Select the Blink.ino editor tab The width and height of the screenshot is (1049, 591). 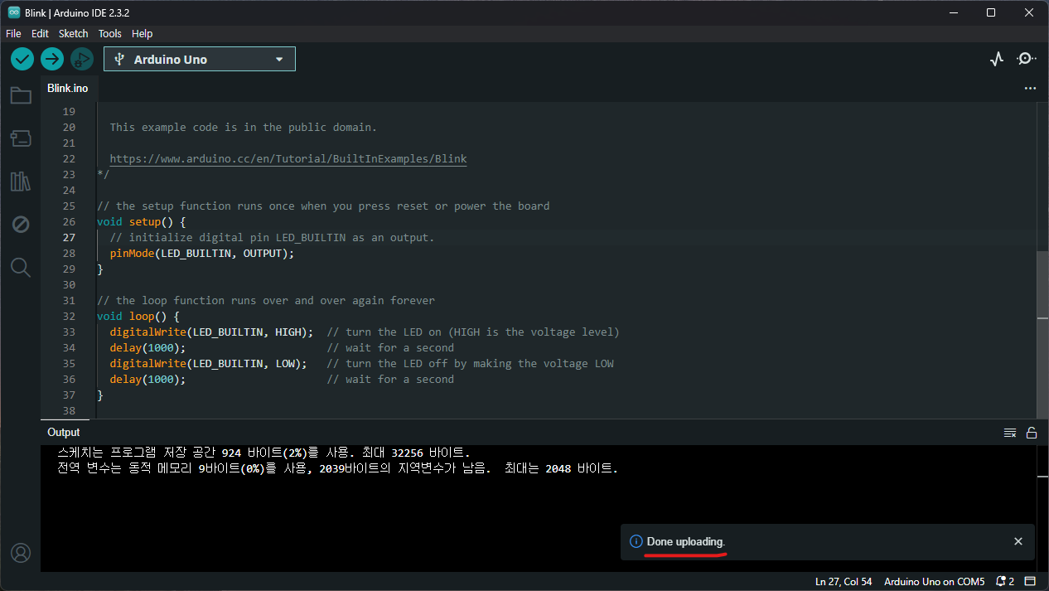(68, 88)
